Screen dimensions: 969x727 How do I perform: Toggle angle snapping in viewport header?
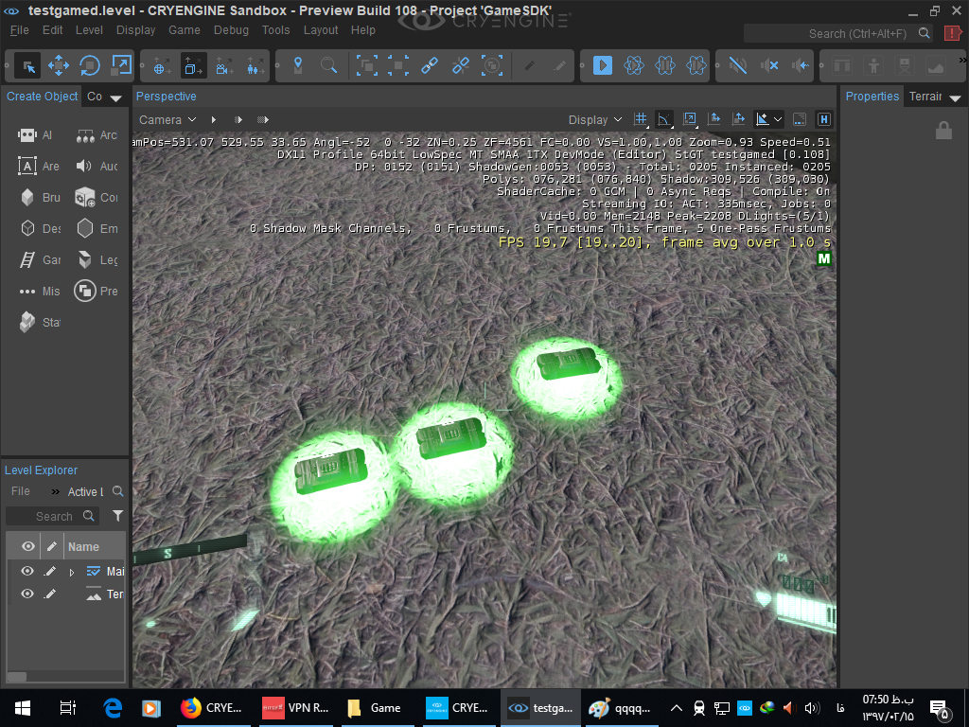(664, 119)
